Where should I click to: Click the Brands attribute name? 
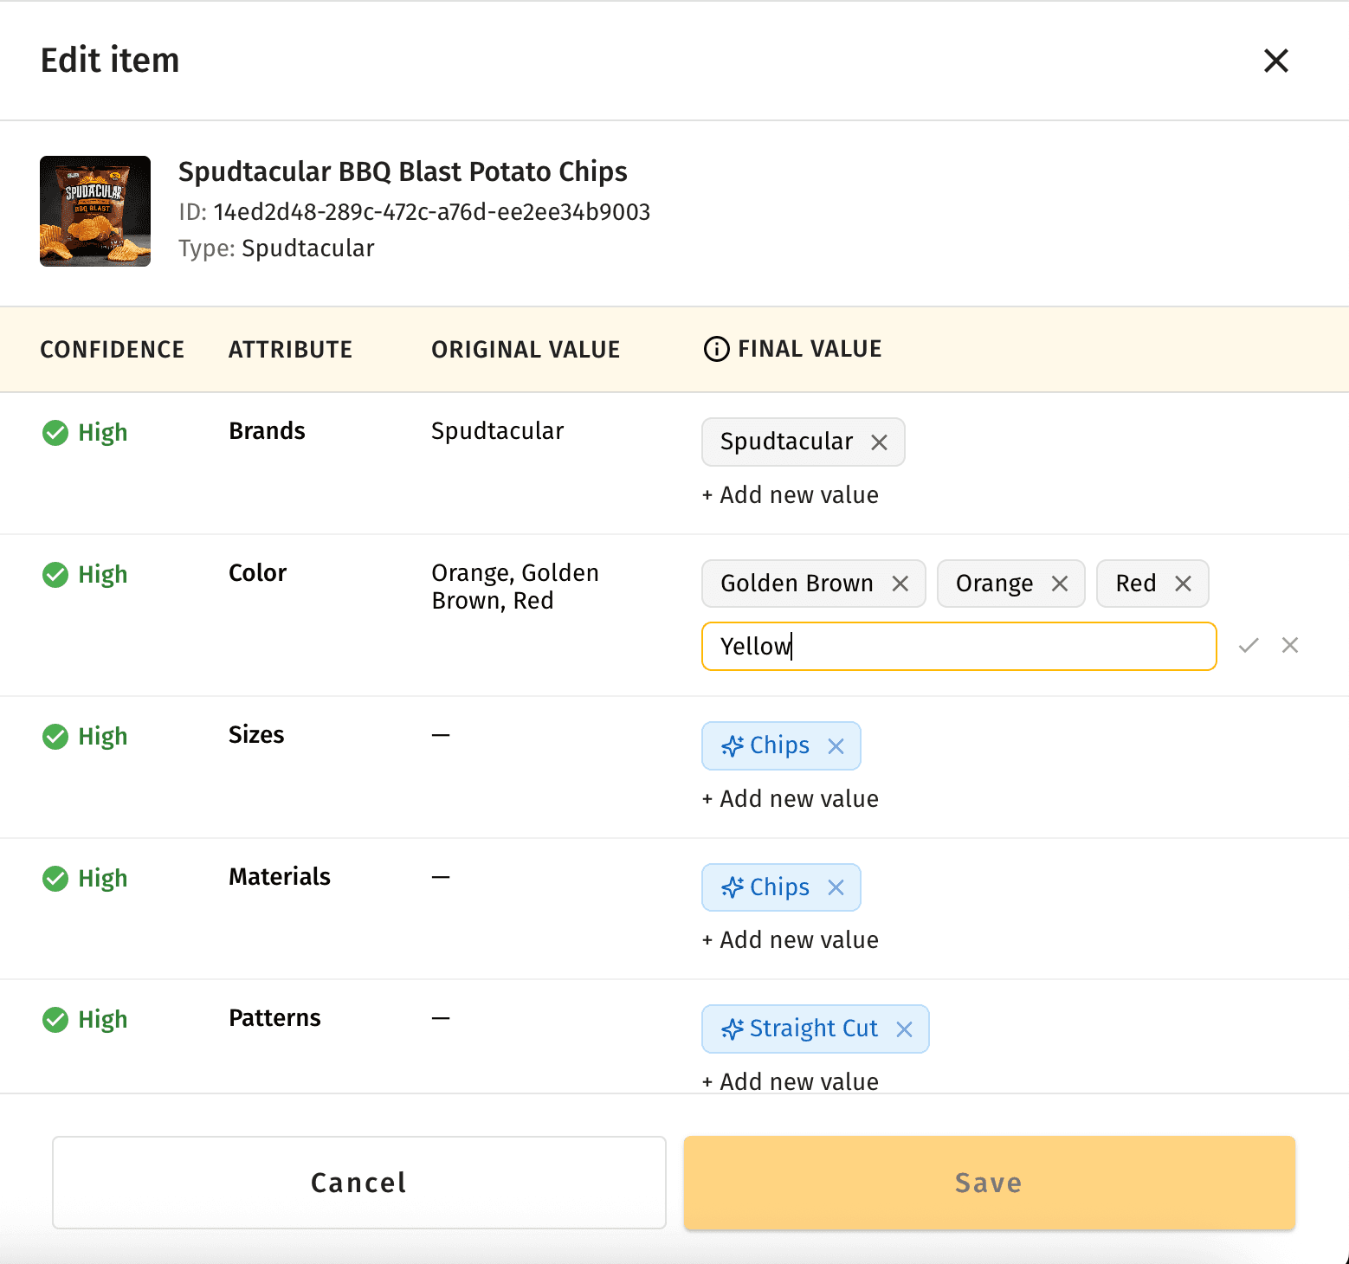pyautogui.click(x=267, y=431)
